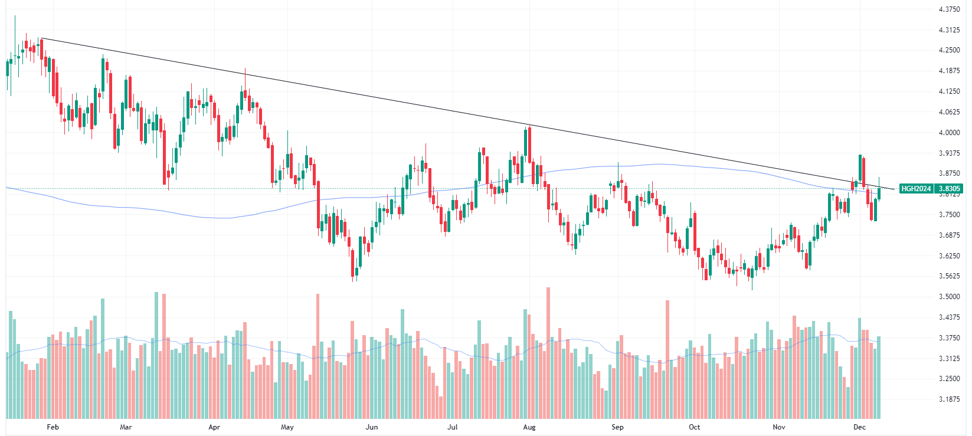Click the Sep date marker
Screen dimensions: 972x436
click(617, 427)
